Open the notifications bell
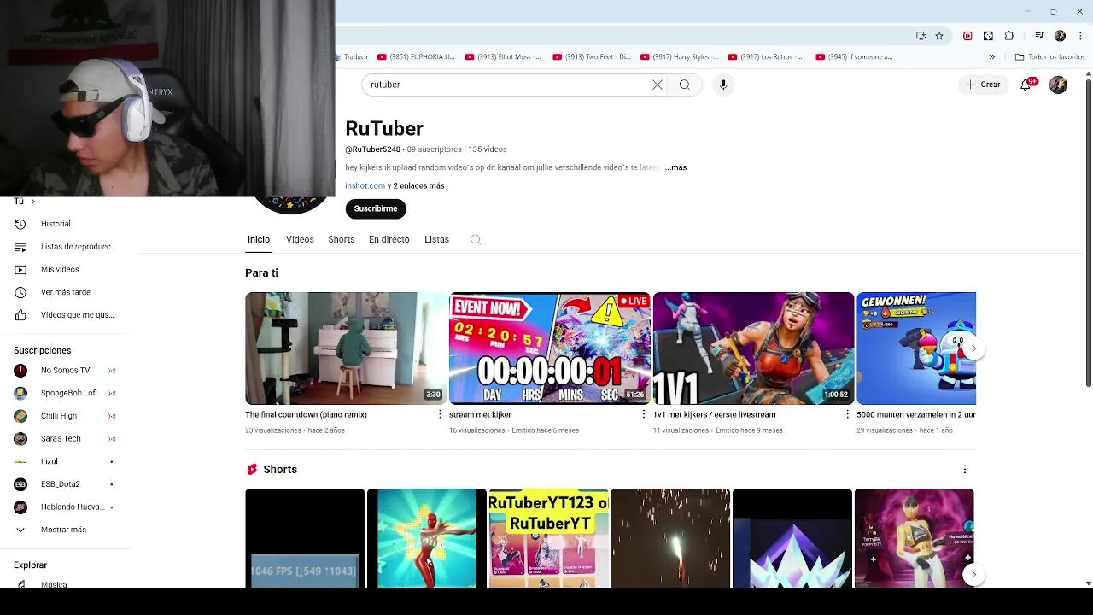This screenshot has width=1093, height=615. coord(1026,85)
